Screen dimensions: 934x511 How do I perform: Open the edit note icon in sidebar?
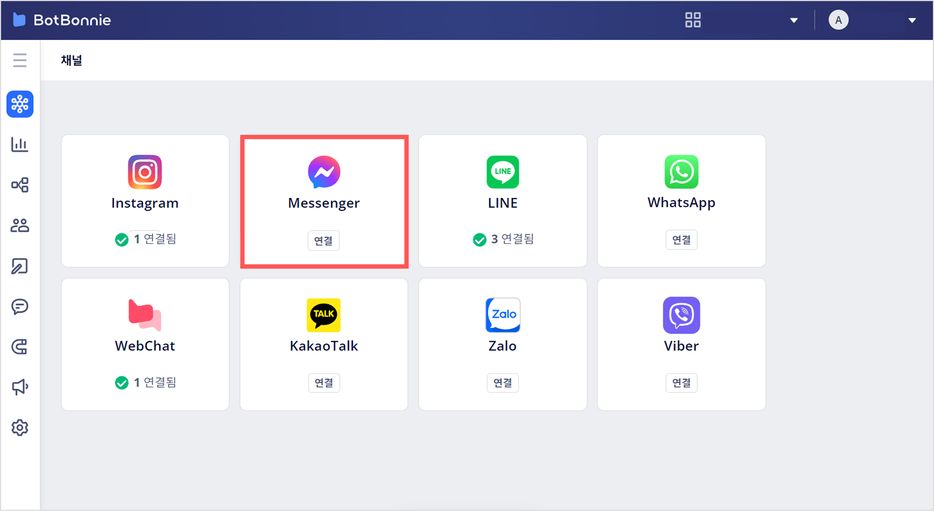tap(20, 266)
